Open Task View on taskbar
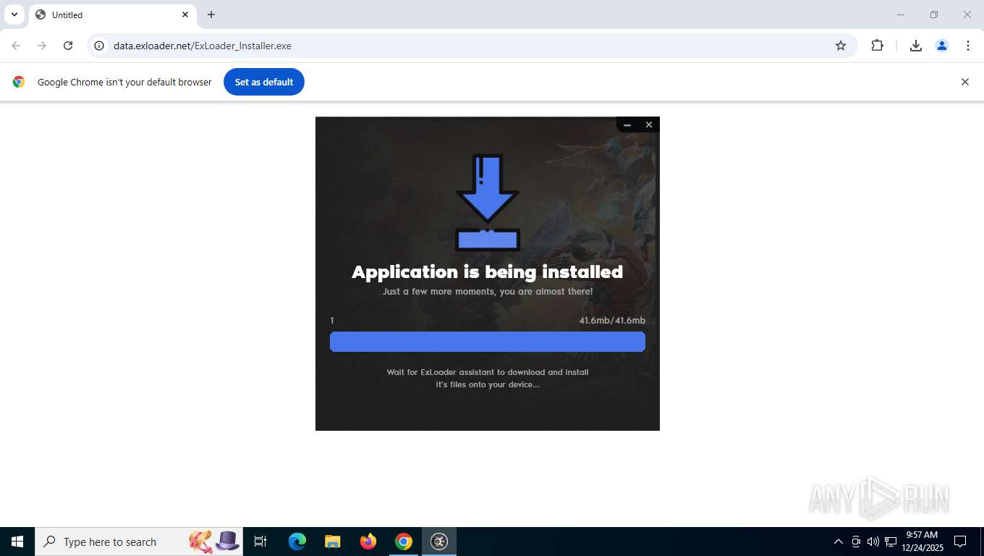 click(260, 542)
